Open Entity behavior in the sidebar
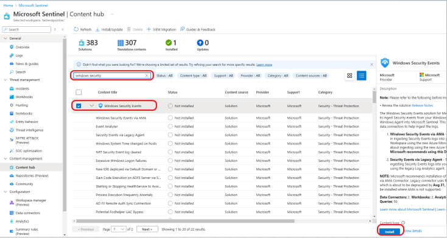This screenshot has width=447, height=238. [x=27, y=121]
